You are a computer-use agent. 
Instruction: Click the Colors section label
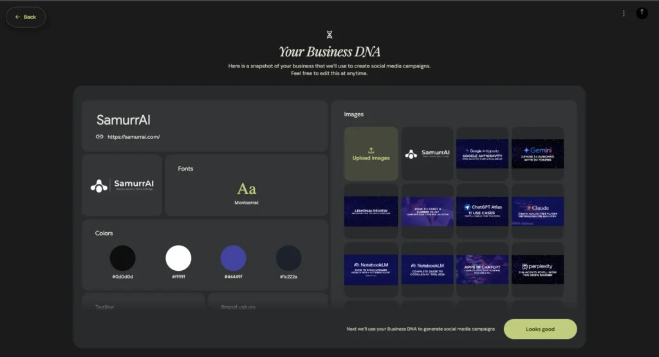tap(104, 233)
